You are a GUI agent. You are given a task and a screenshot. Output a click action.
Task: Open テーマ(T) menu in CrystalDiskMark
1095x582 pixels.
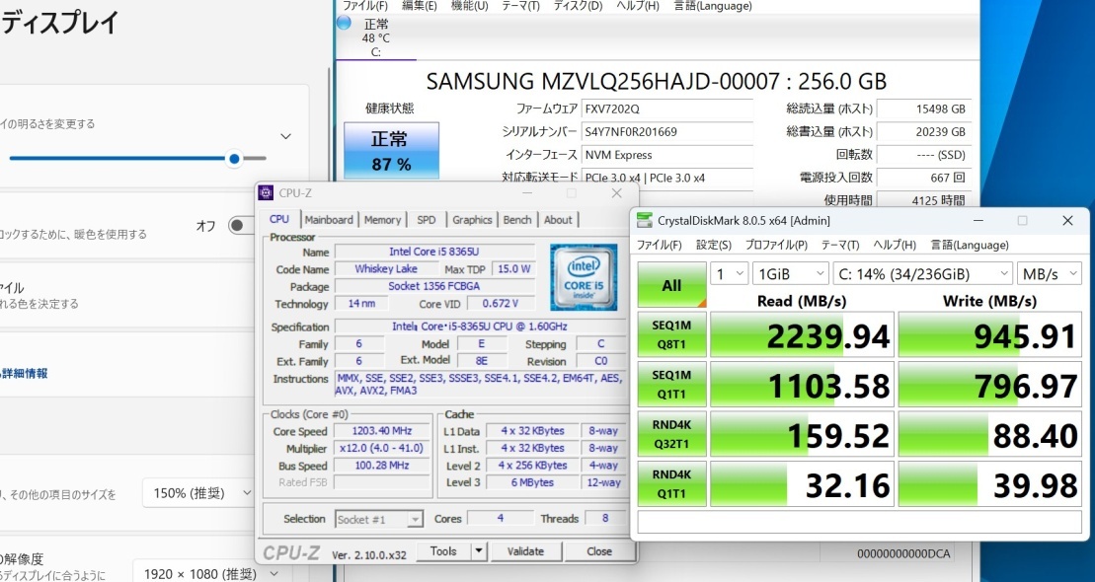(x=840, y=245)
